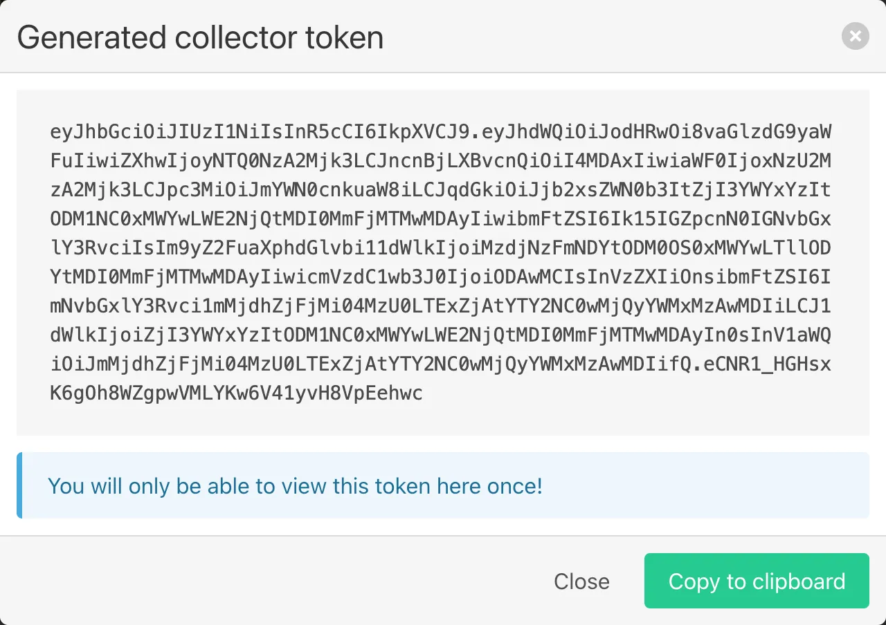Click token line starting with mNvbGxlY3Rvci1m
Screen dimensions: 886x625
pyautogui.click(x=441, y=306)
